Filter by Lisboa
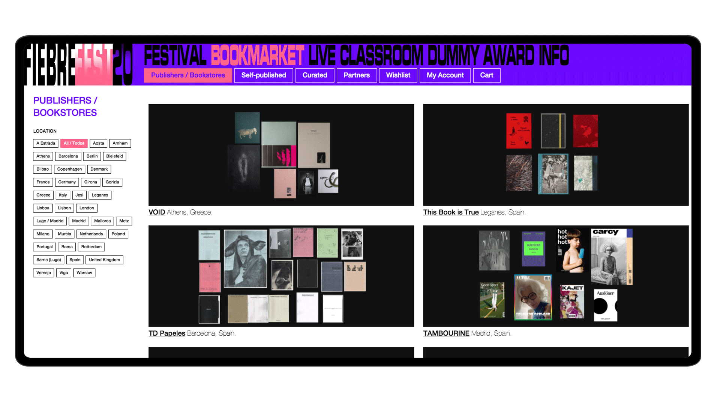Viewport: 720px width, 405px height. pos(43,208)
